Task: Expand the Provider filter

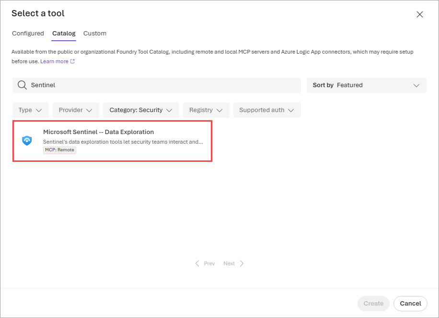Action: [76, 110]
